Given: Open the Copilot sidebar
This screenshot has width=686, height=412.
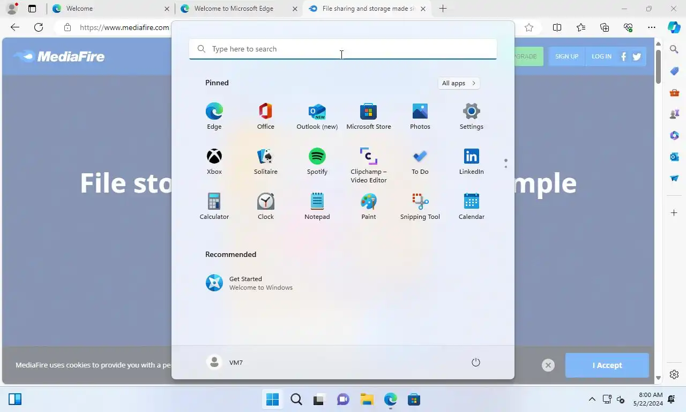Looking at the screenshot, I should 674,27.
